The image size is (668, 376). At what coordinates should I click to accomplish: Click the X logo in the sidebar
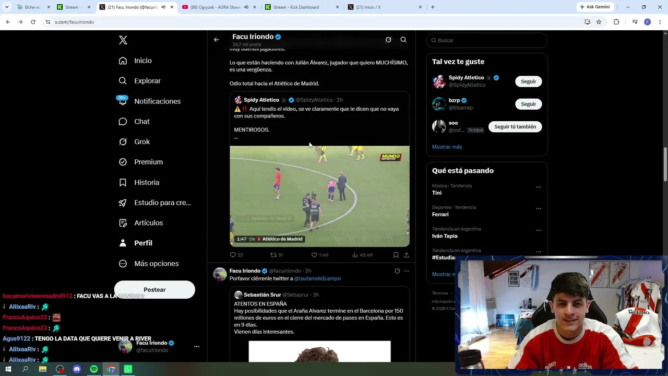(123, 40)
